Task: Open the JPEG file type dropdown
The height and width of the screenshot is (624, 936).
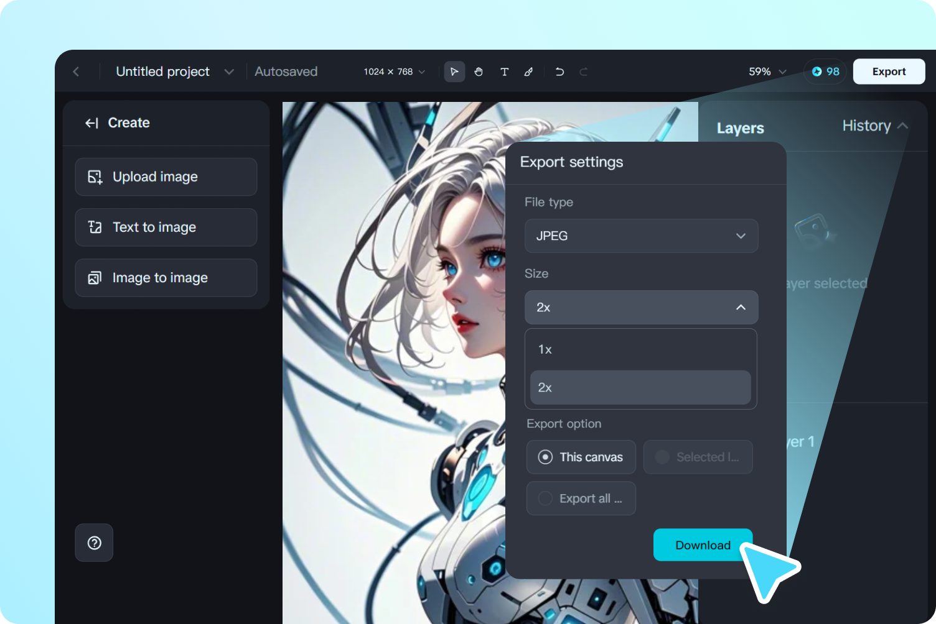Action: pos(641,236)
